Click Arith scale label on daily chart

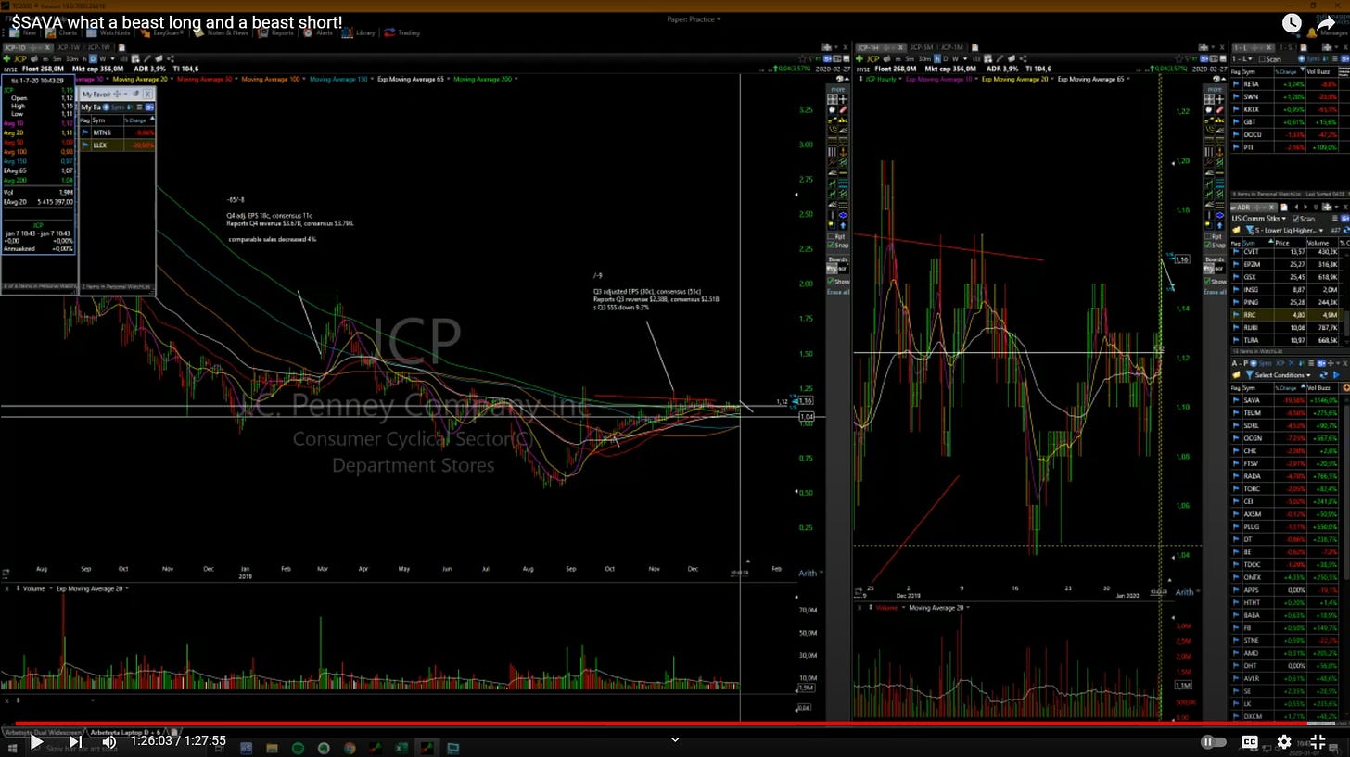(x=809, y=574)
